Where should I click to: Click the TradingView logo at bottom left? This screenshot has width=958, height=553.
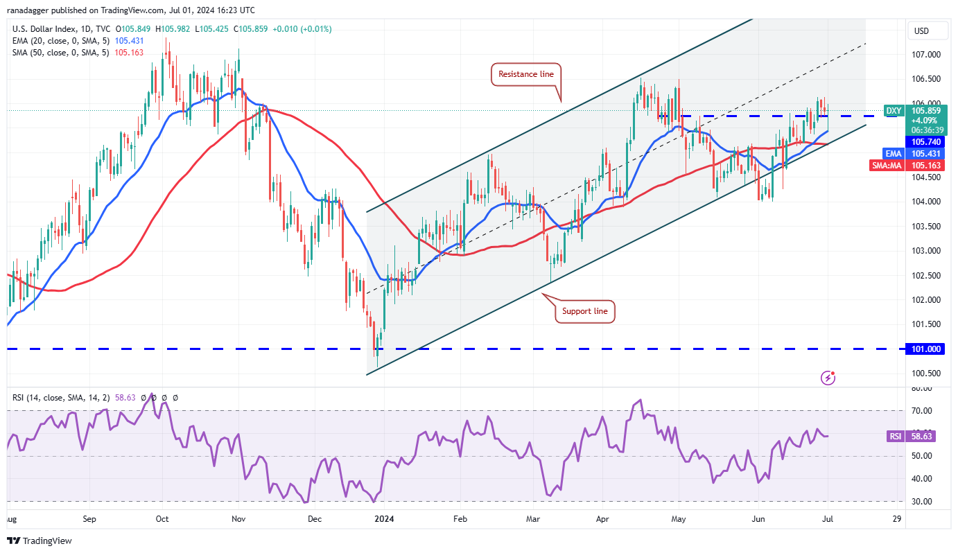point(40,541)
